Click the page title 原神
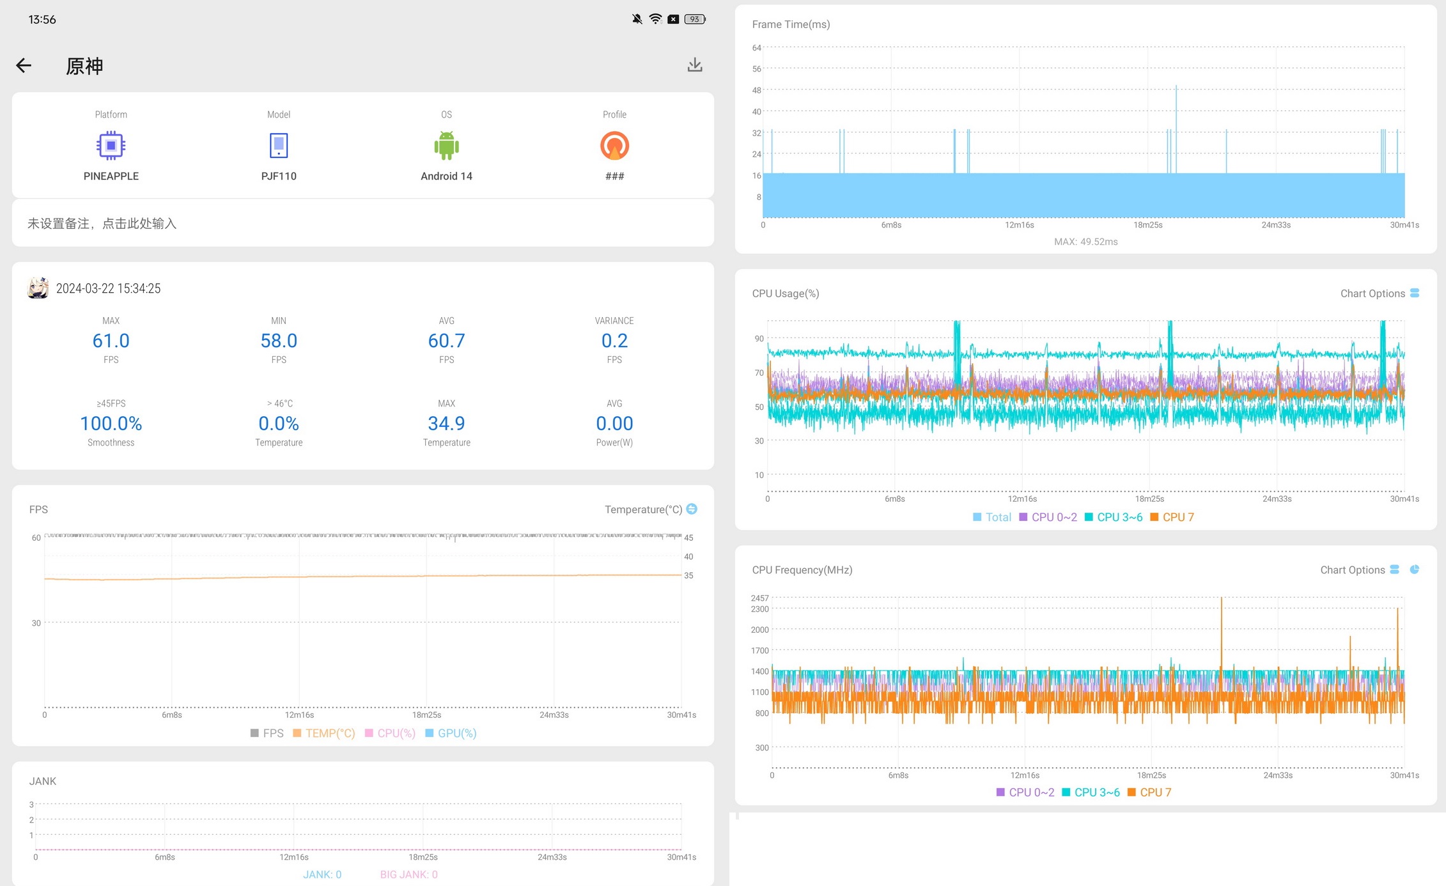Screen dimensions: 1446x886 84,66
